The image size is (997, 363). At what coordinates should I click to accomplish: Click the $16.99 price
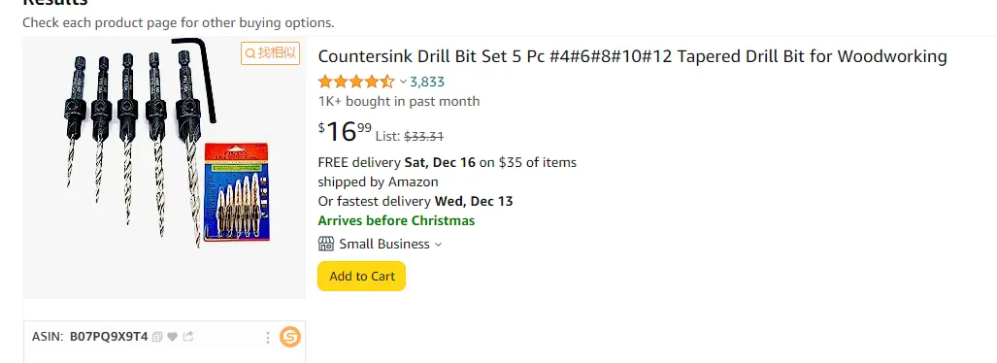(345, 132)
